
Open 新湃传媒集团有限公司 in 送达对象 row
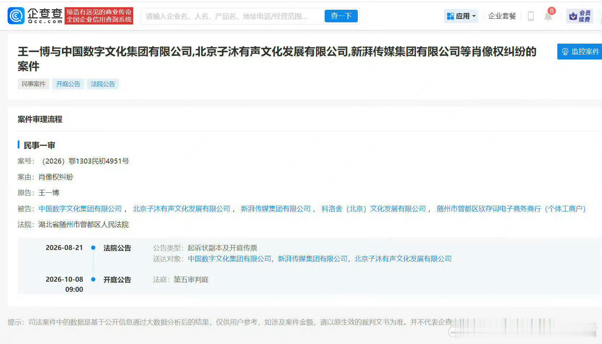tap(313, 259)
